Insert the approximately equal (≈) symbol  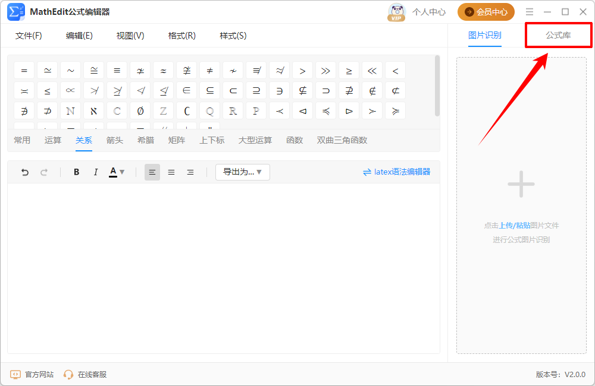tap(163, 71)
